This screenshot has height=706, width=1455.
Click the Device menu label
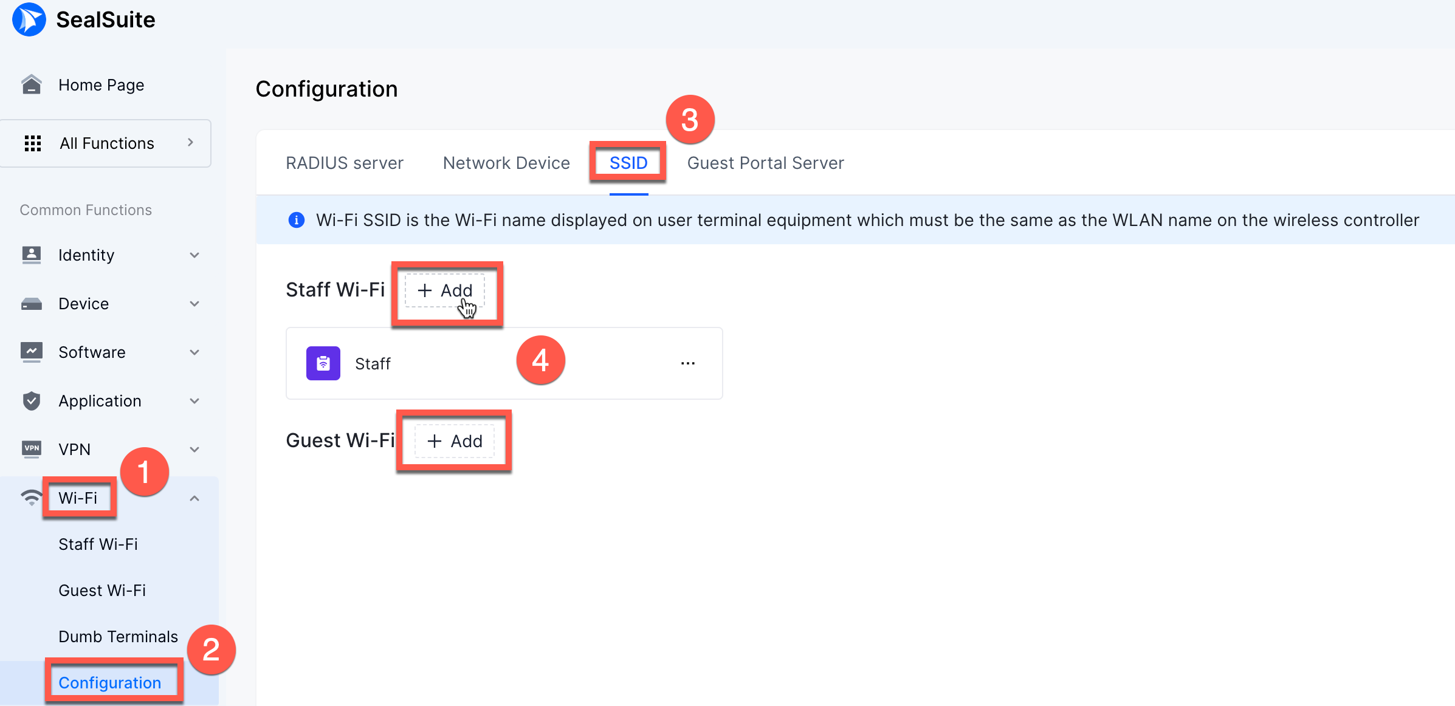click(83, 304)
